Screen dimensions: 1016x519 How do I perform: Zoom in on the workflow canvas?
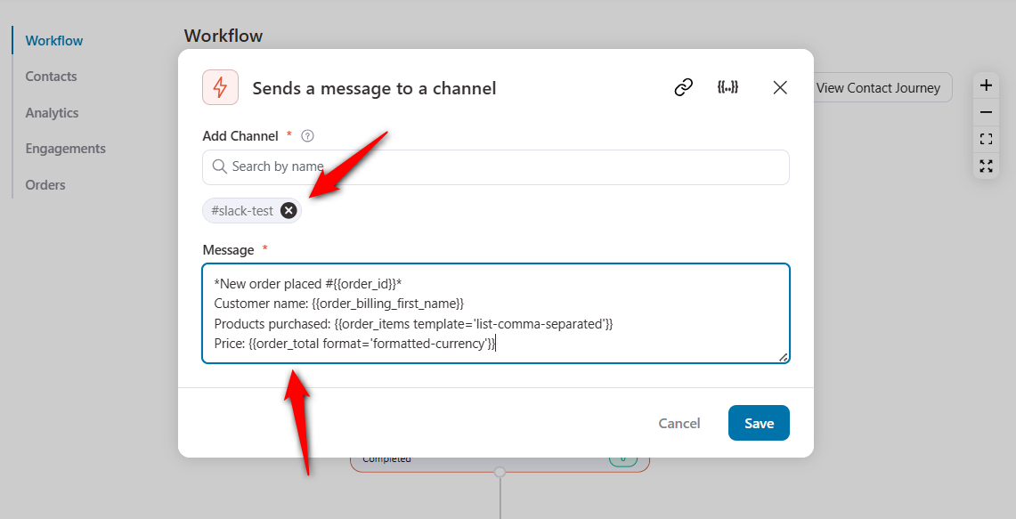tap(986, 85)
